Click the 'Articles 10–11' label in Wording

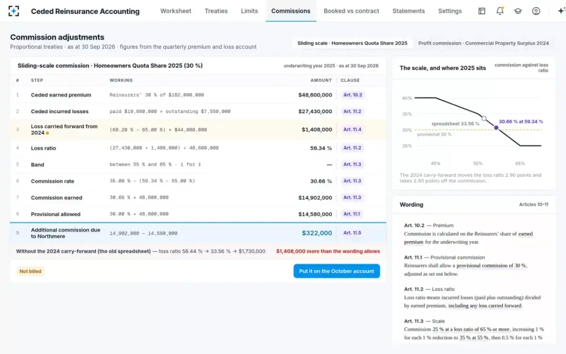533,204
